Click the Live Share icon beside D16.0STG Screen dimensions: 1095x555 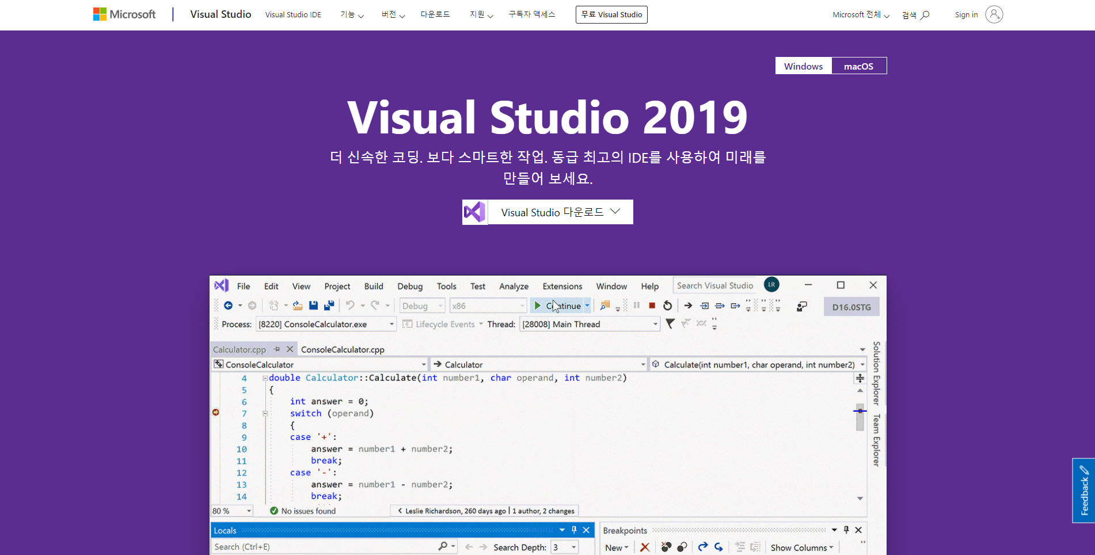click(802, 307)
